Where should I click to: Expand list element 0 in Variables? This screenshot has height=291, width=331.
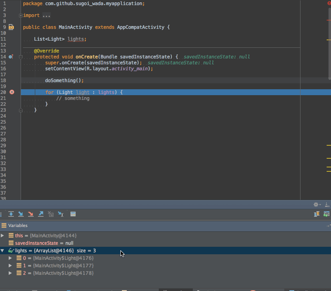click(x=10, y=258)
